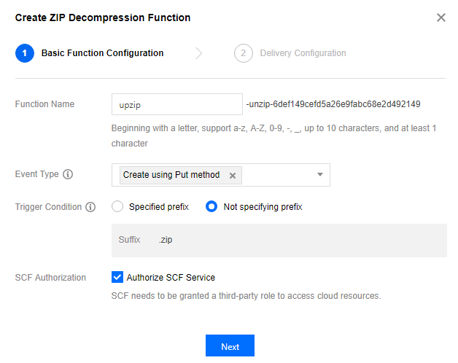
Task: Select the Specified prefix radio button
Action: click(x=117, y=207)
